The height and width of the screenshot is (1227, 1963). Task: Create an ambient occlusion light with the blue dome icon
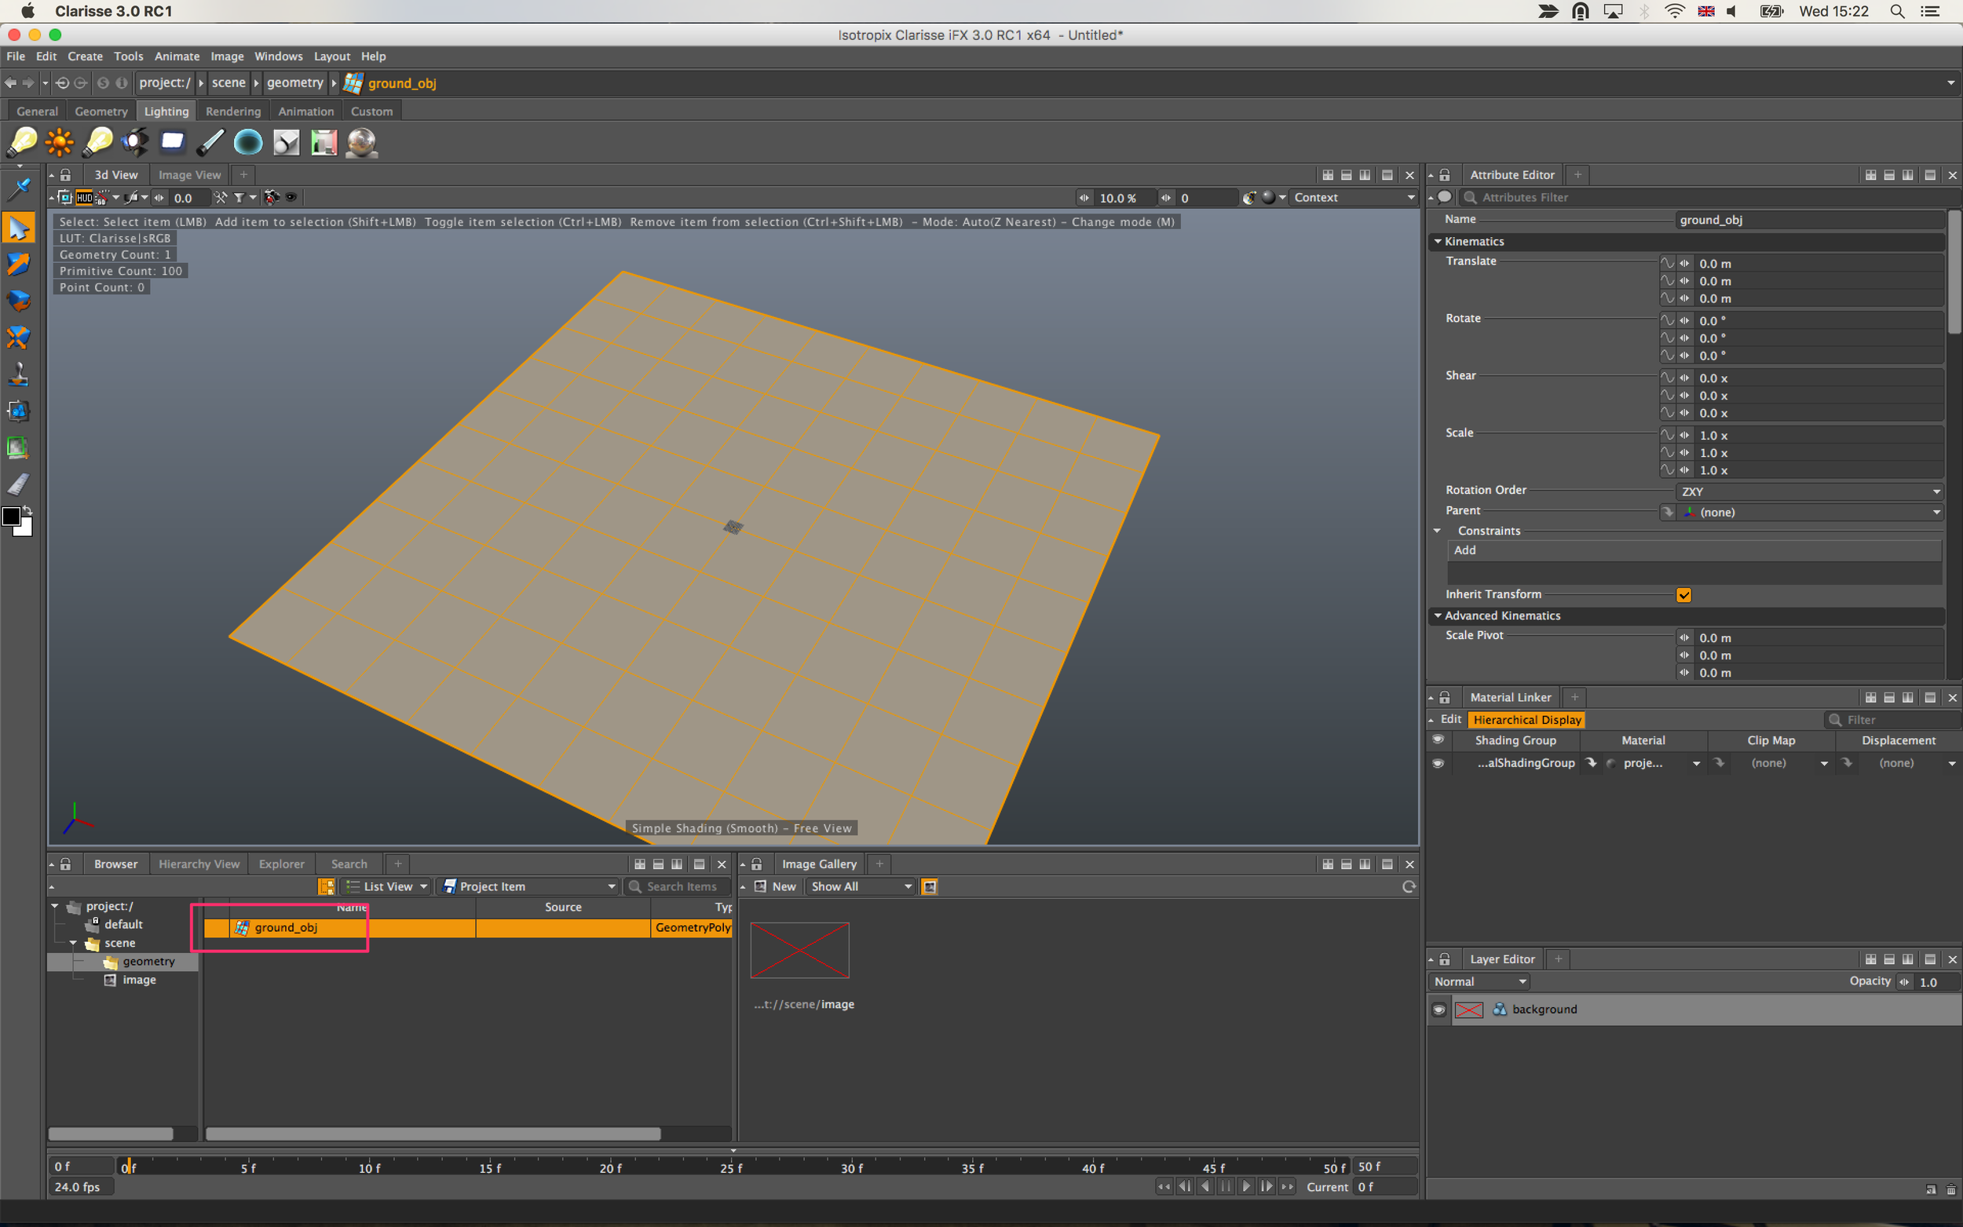pos(248,142)
